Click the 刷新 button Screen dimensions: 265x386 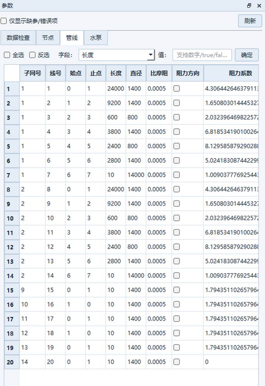[x=250, y=21]
